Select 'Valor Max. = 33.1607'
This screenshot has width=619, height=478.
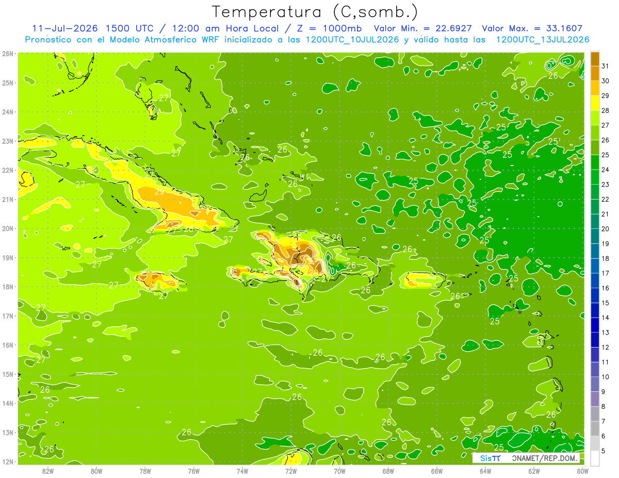click(x=532, y=28)
